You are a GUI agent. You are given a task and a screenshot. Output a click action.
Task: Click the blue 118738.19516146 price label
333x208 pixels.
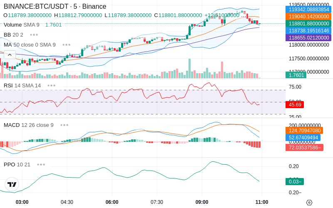pyautogui.click(x=308, y=30)
